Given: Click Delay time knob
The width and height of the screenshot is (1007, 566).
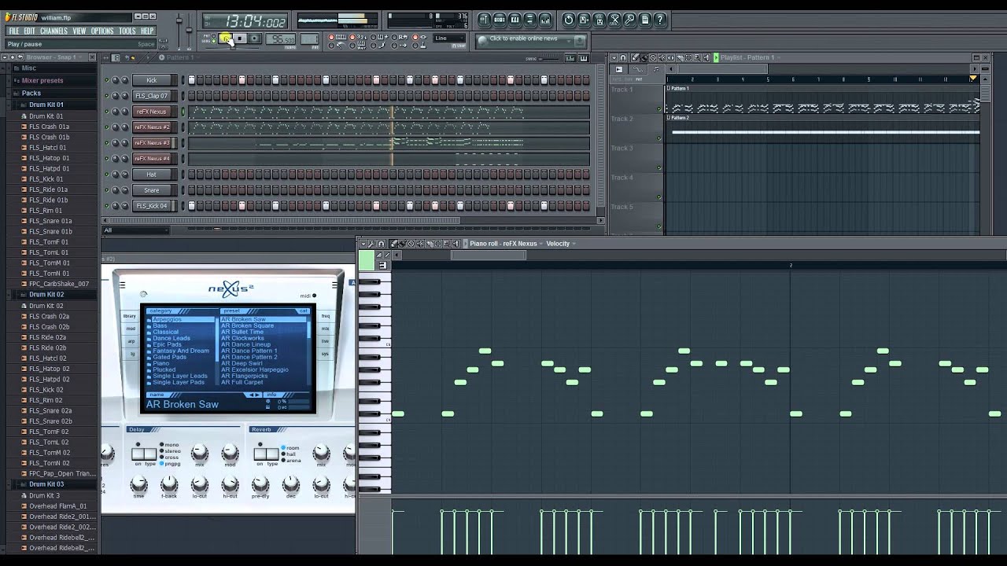Looking at the screenshot, I should [x=138, y=483].
